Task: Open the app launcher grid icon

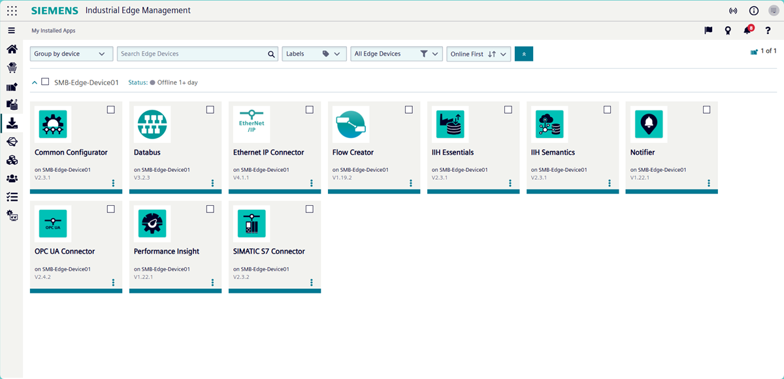Action: (x=12, y=10)
